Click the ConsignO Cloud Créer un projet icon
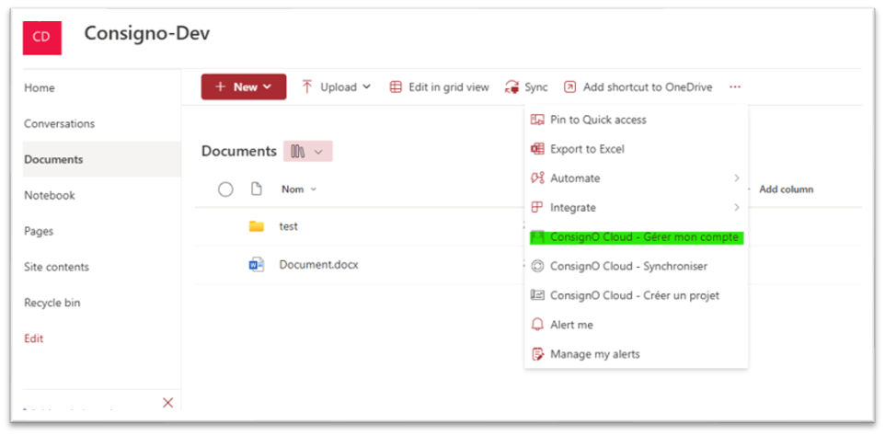Image resolution: width=885 pixels, height=436 pixels. pyautogui.click(x=538, y=295)
